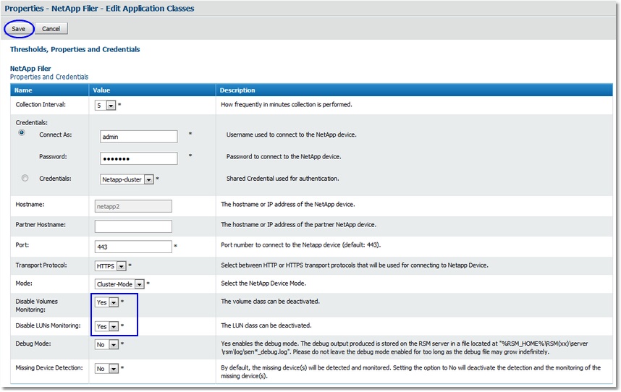
Task: Select the shared Credentials radio button
Action: [x=25, y=178]
